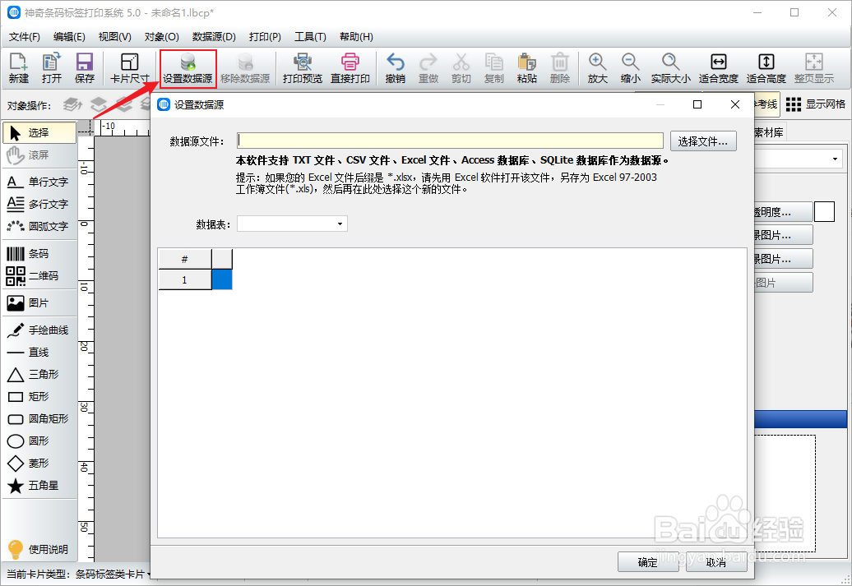Screen dimensions: 852x586
Task: Click 实际大小 actual size icon
Action: (x=670, y=68)
